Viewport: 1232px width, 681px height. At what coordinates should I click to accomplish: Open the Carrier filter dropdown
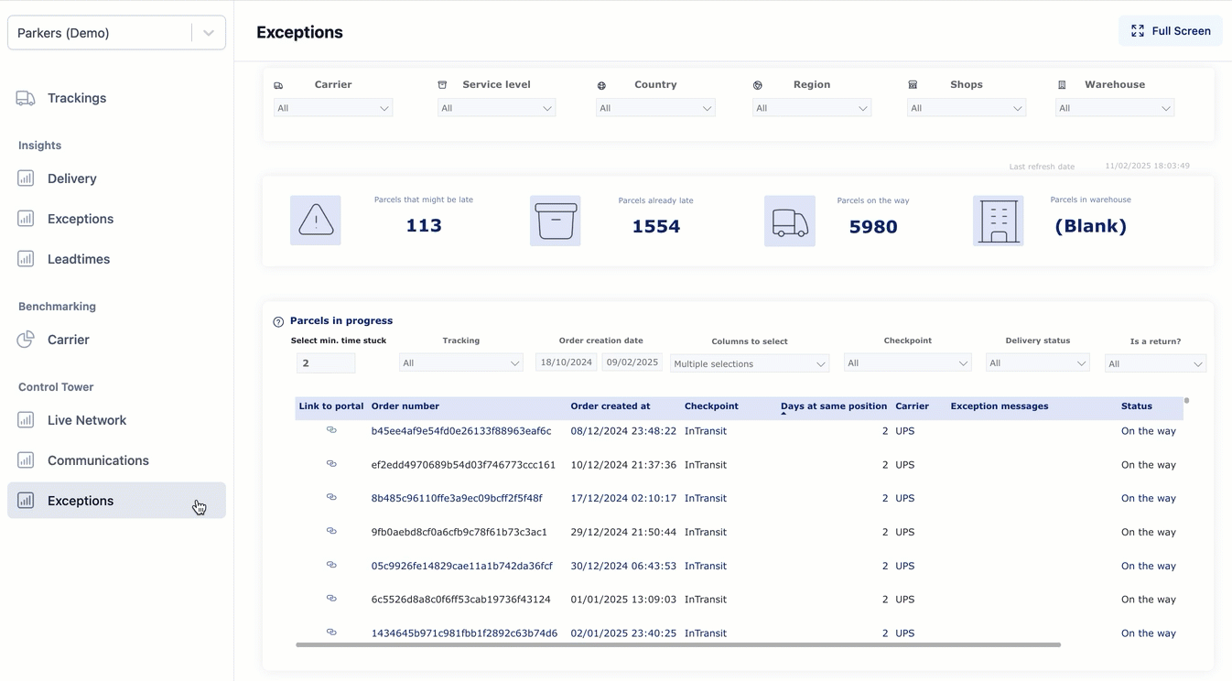point(332,107)
